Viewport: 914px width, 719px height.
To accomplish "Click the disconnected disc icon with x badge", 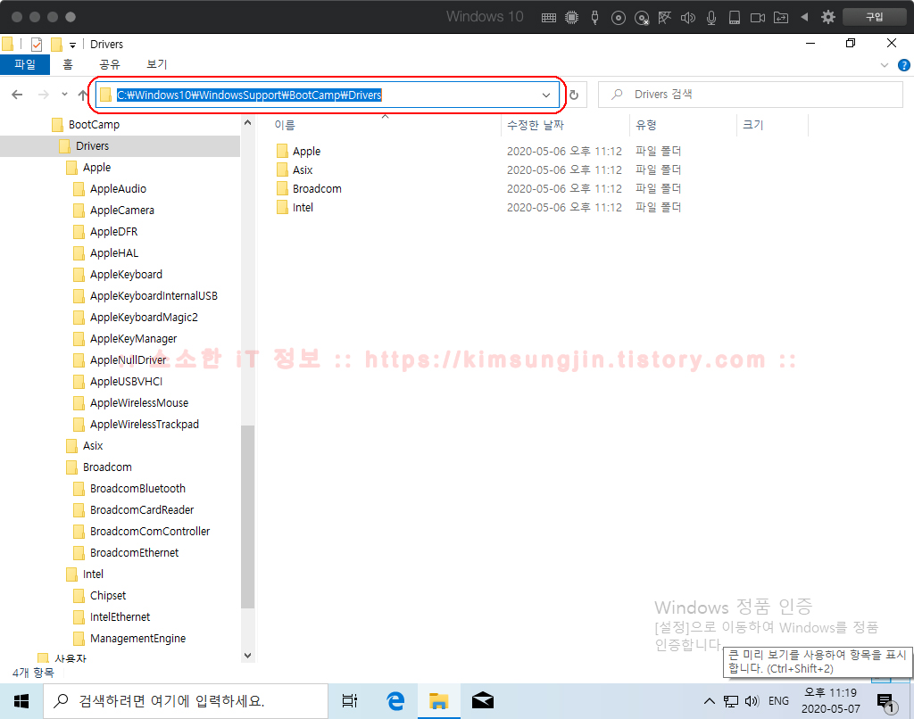I will pos(642,18).
